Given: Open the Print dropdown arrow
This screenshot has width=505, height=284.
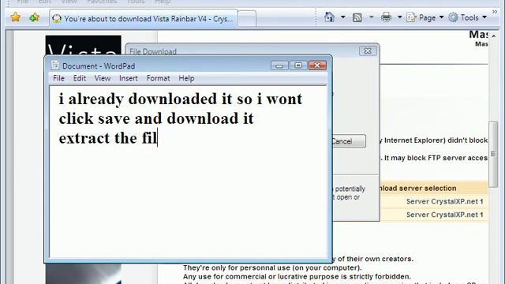Looking at the screenshot, I should tap(399, 17).
